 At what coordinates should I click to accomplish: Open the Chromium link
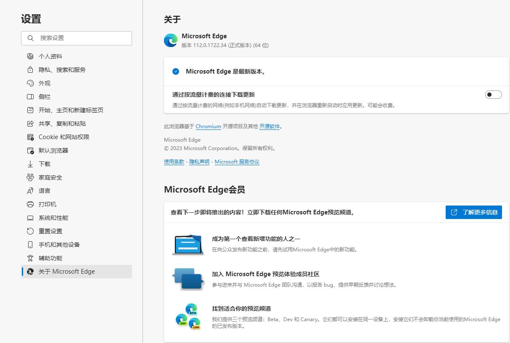point(208,126)
